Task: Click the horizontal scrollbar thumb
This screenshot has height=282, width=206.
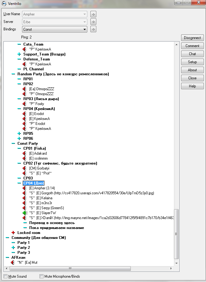Action: 70,268
